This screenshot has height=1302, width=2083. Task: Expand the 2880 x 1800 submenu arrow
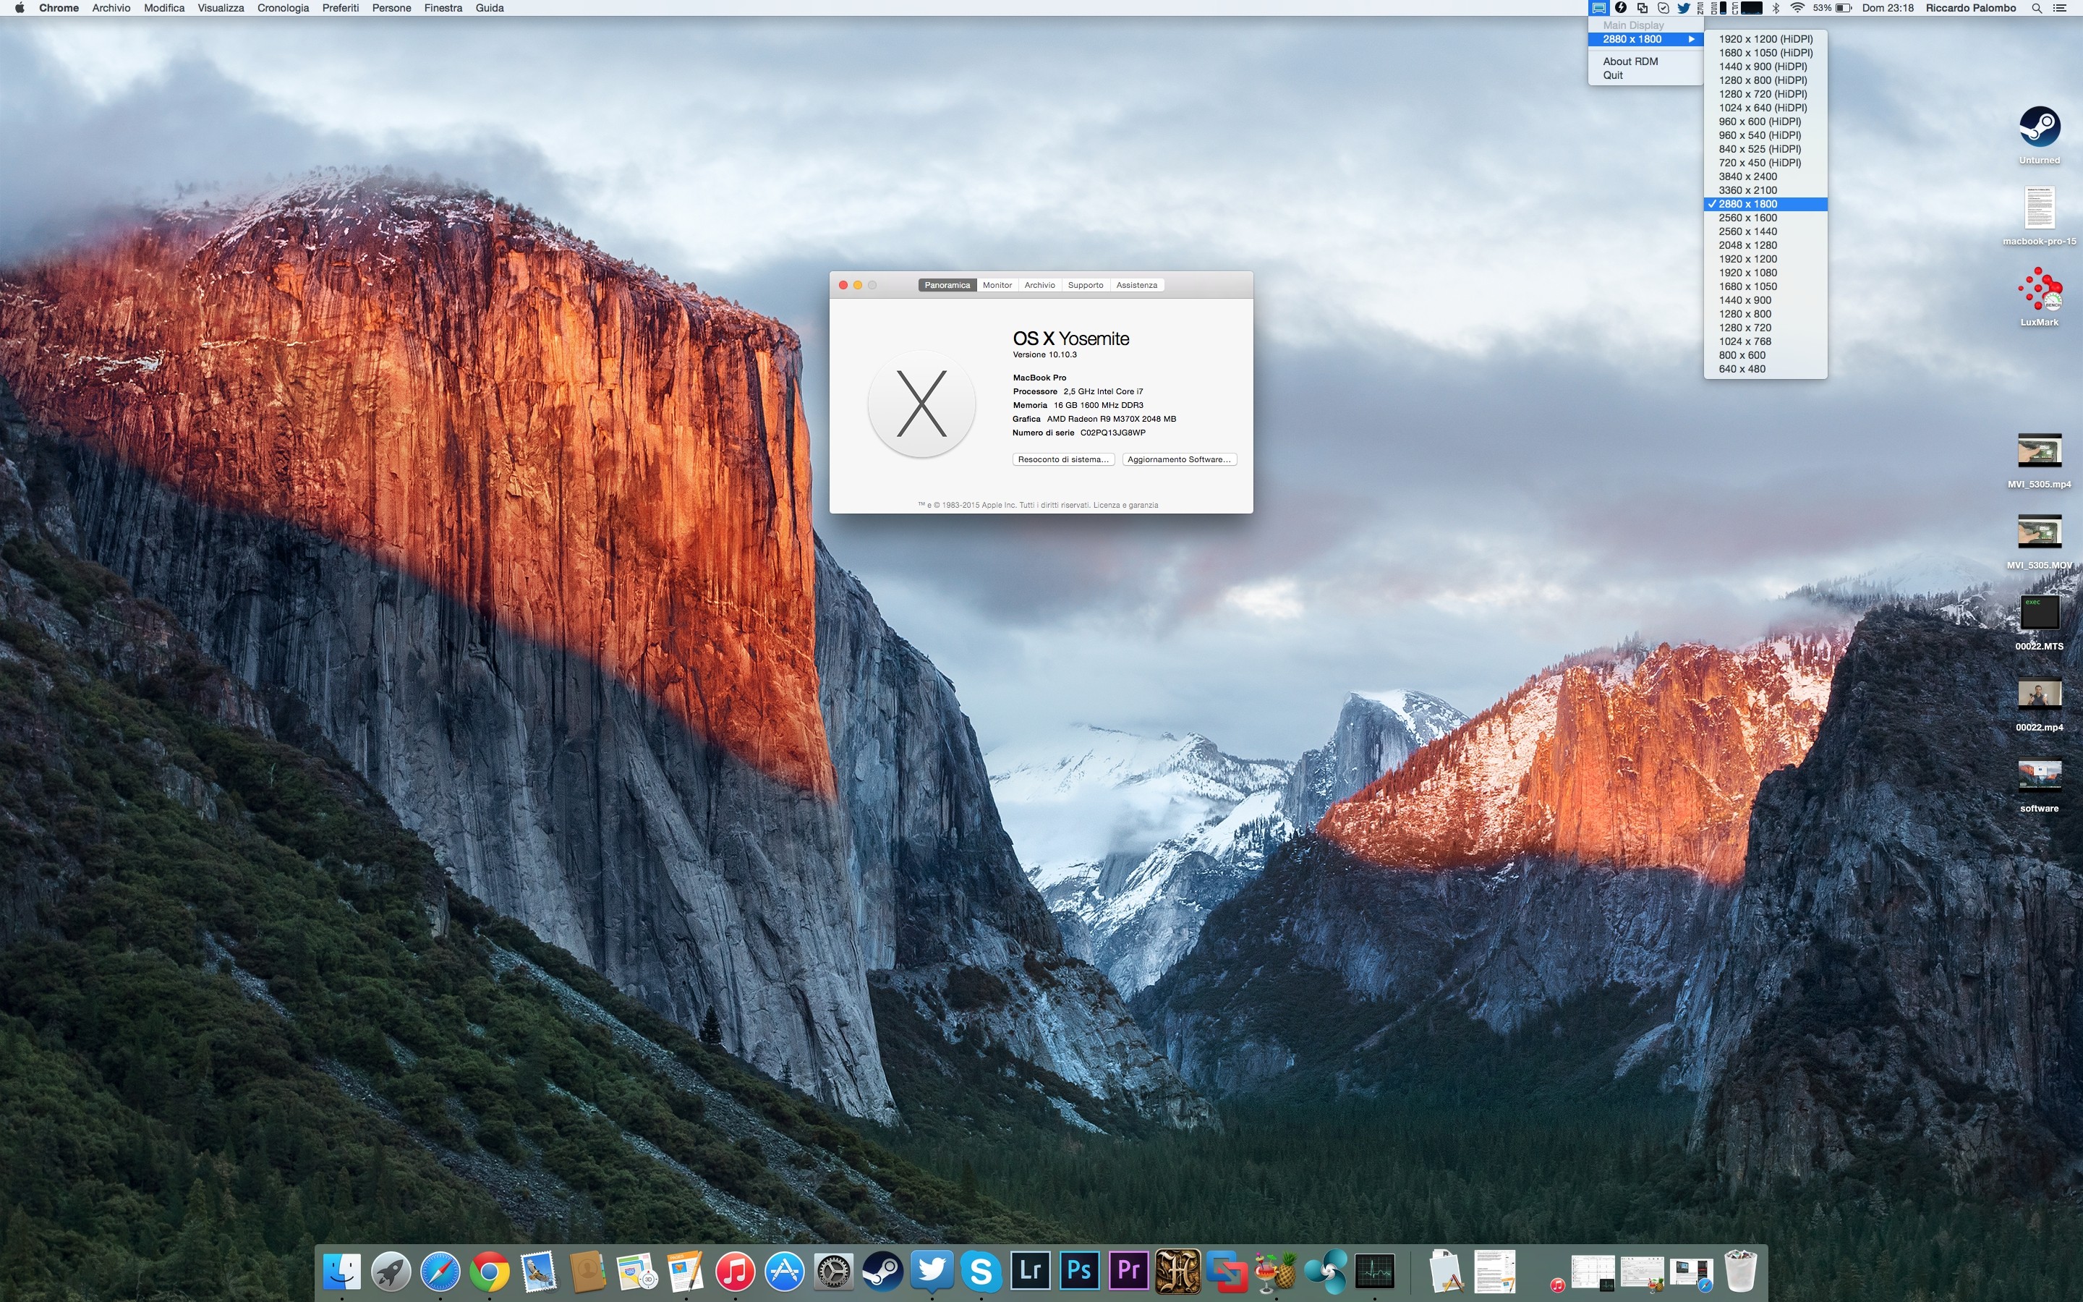tap(1692, 39)
